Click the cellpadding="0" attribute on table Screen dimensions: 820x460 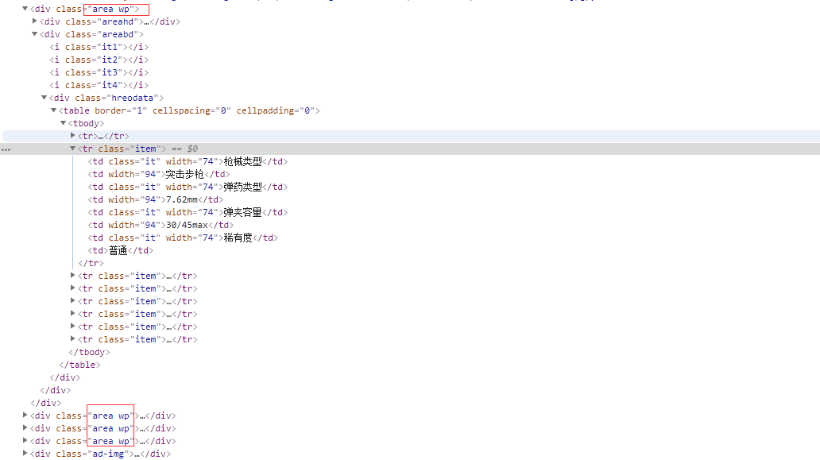[x=275, y=110]
